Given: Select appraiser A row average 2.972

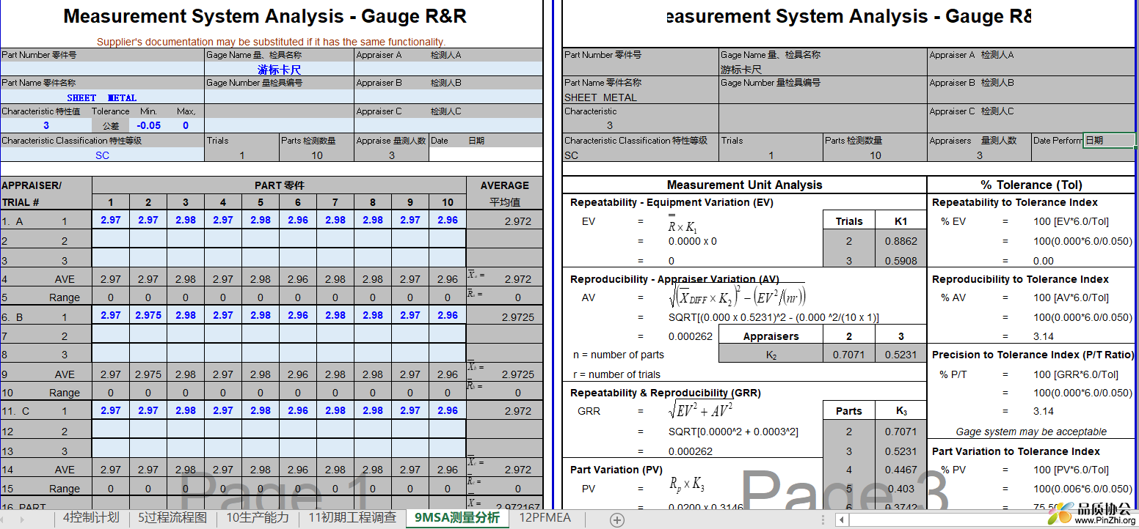Looking at the screenshot, I should 505,221.
